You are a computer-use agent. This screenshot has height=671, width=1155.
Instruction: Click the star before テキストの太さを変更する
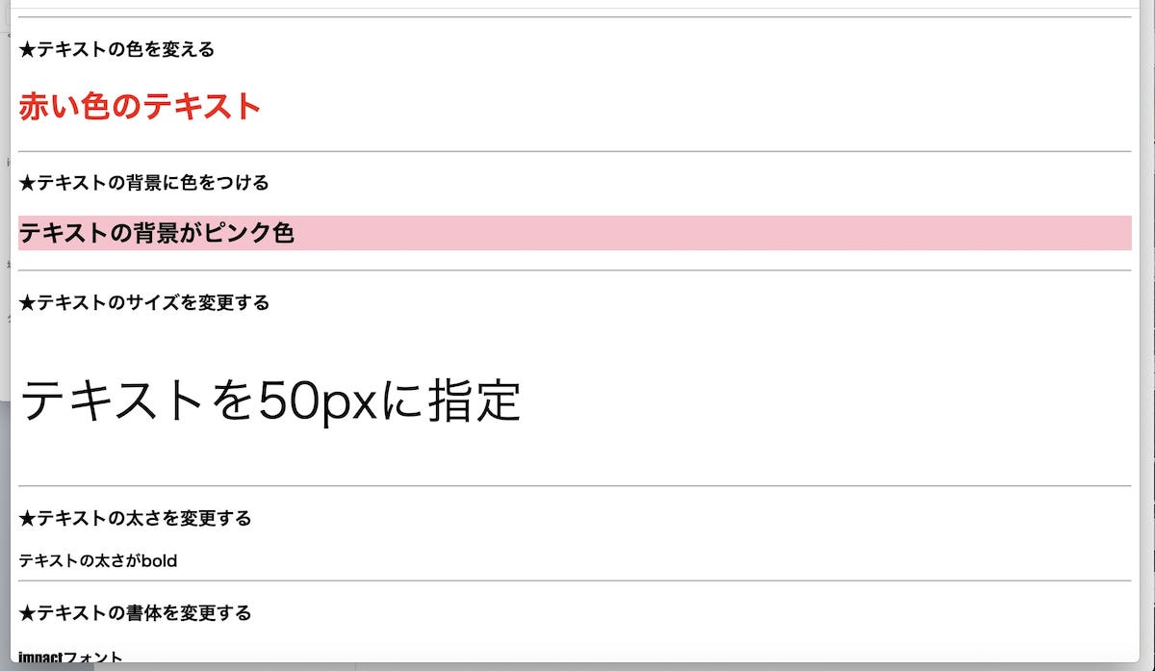[28, 518]
